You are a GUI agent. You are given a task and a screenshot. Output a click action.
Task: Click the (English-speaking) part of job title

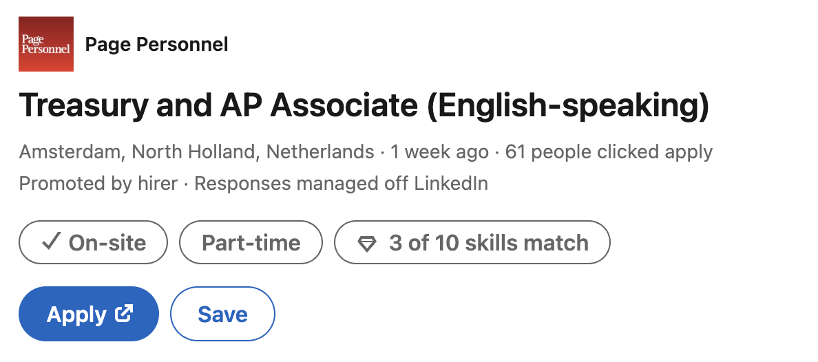(x=568, y=105)
